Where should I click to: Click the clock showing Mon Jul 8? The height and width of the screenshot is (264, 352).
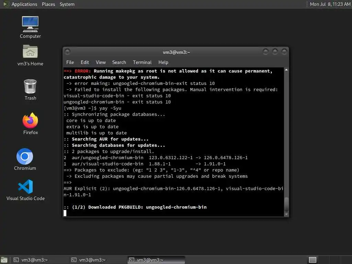[x=330, y=4]
